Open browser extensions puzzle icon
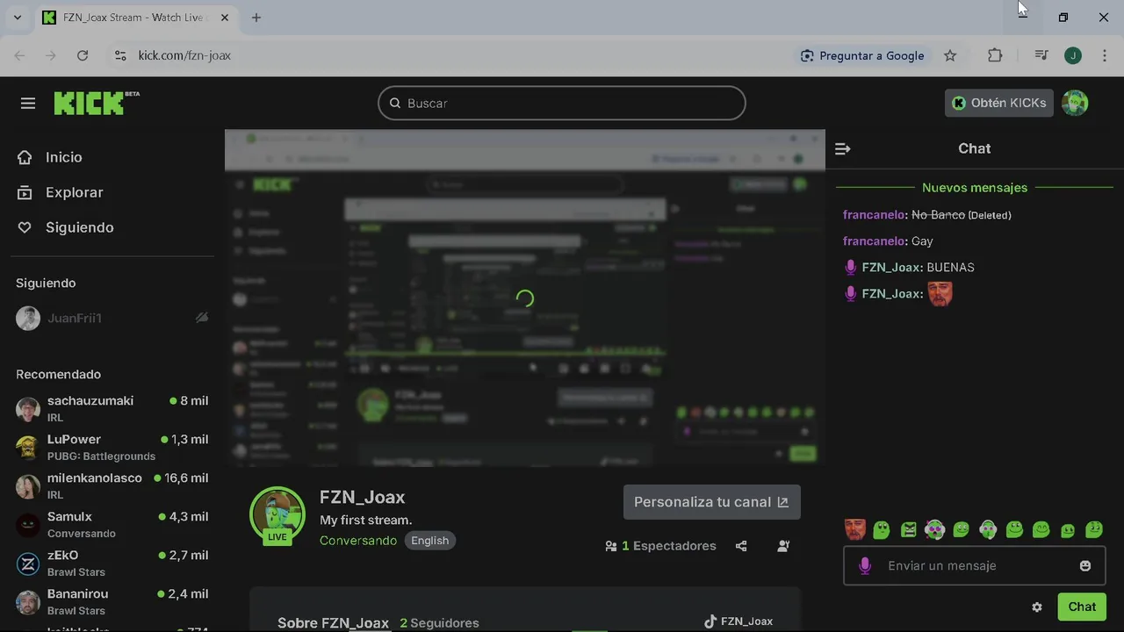The image size is (1124, 632). [995, 55]
